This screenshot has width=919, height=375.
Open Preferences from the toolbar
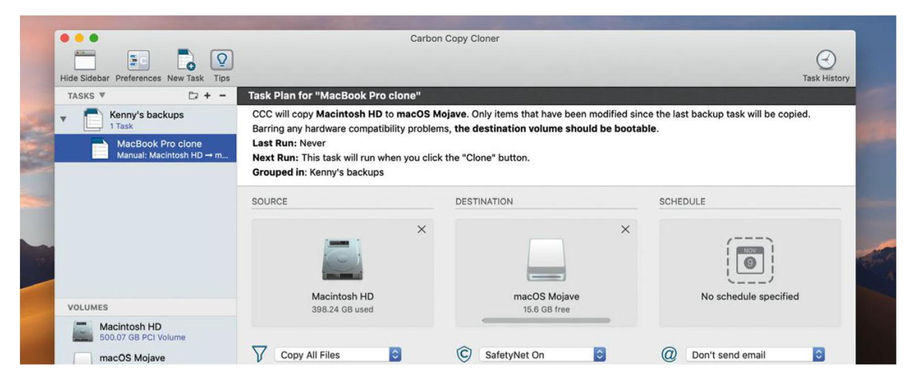pyautogui.click(x=138, y=61)
